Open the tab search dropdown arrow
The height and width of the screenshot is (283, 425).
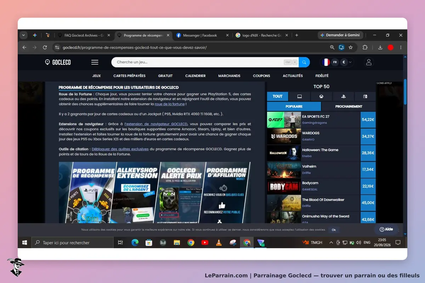(24, 35)
